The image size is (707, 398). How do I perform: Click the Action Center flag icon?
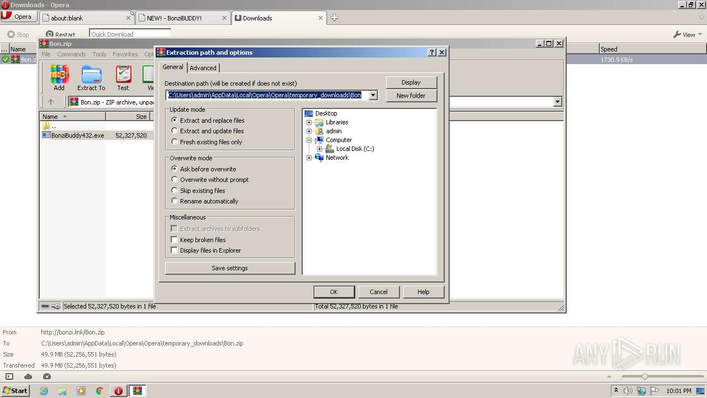pos(655,391)
